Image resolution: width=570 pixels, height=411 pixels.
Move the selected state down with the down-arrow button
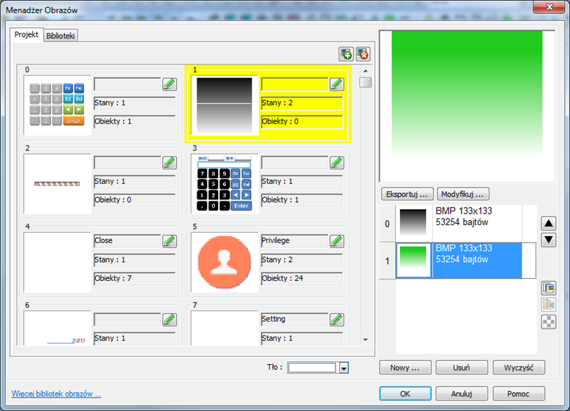(x=548, y=240)
